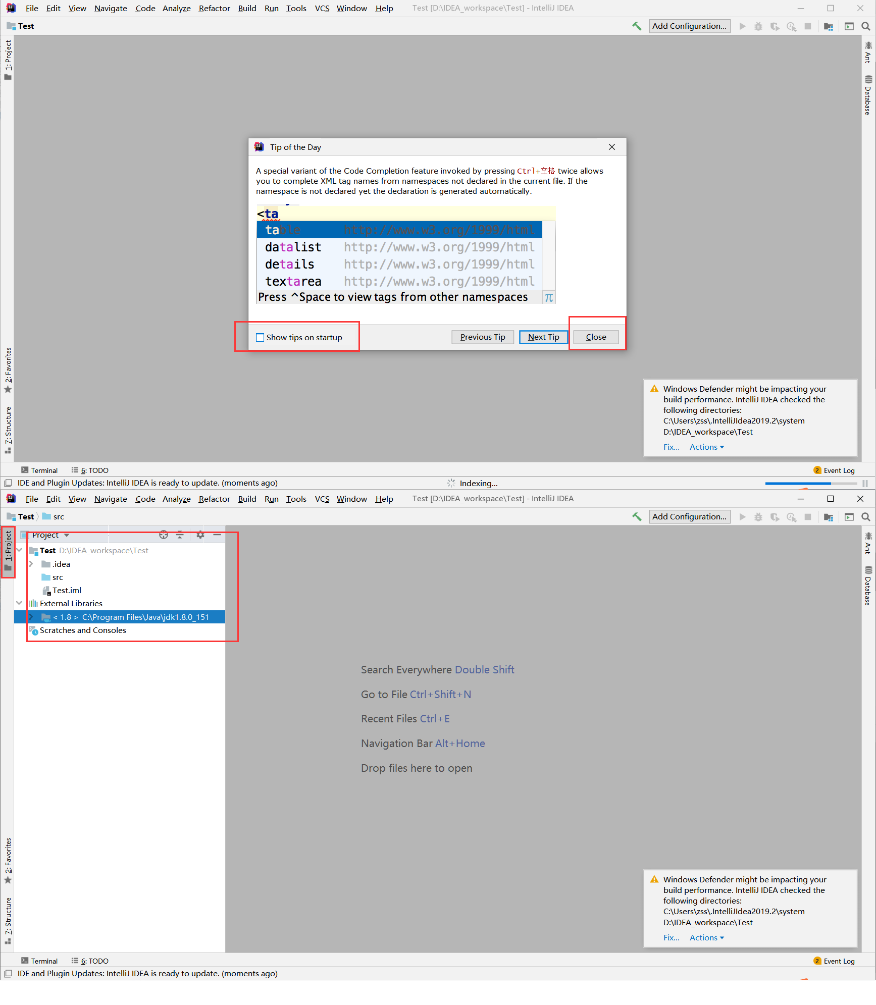Pause indexing progress in top status bar

click(865, 483)
